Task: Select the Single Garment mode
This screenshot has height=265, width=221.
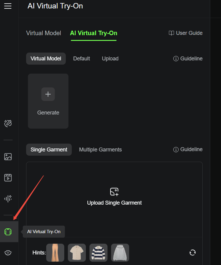Action: point(49,150)
